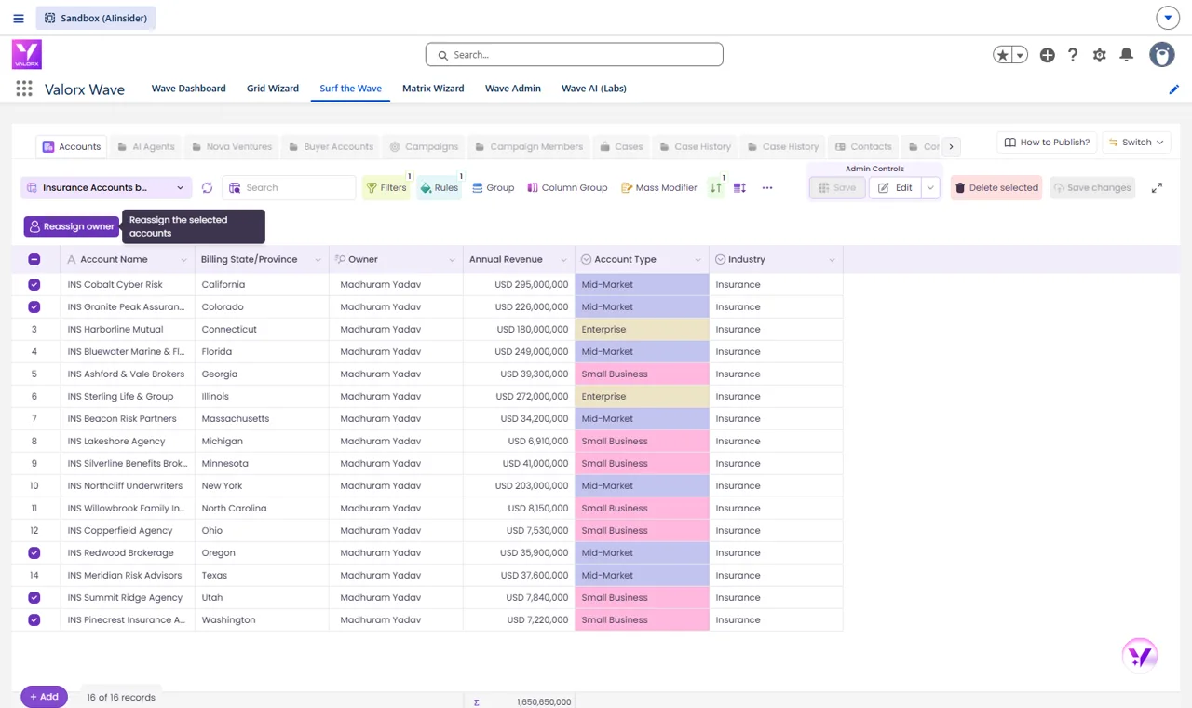This screenshot has height=708, width=1192.
Task: Click Small Business cell for INS Lakeshore Agency
Action: coord(642,441)
